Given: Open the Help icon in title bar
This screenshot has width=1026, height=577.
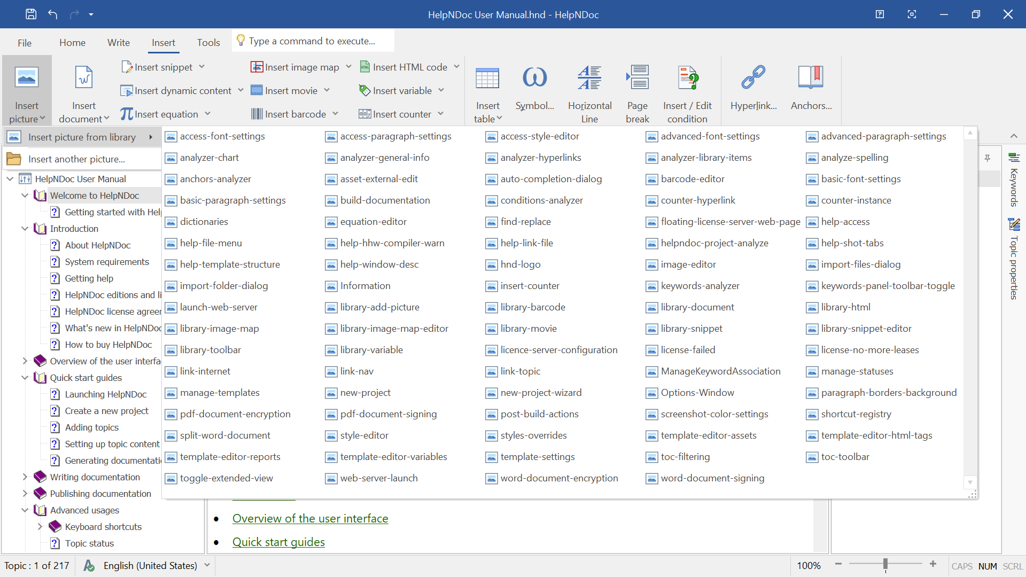Looking at the screenshot, I should (x=880, y=14).
